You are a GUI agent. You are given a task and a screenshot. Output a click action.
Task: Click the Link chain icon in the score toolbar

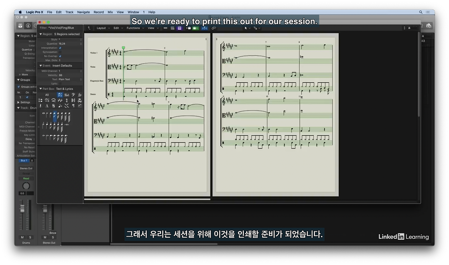click(214, 28)
